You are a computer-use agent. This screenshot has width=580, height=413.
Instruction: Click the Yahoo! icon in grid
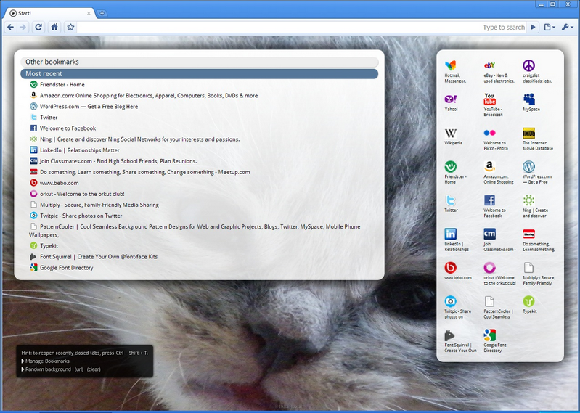click(x=451, y=99)
